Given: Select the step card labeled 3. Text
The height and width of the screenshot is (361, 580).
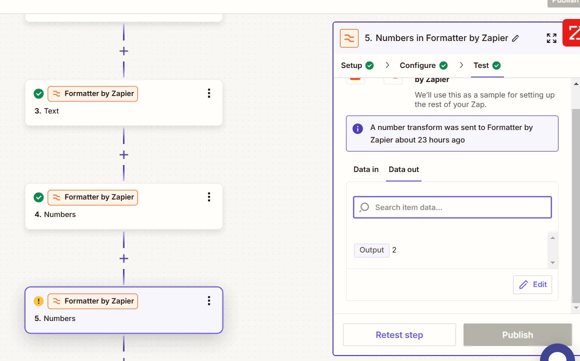Looking at the screenshot, I should tap(124, 102).
